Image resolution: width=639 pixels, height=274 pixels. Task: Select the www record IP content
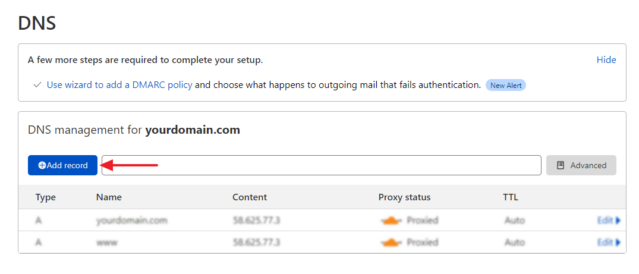[x=256, y=242]
